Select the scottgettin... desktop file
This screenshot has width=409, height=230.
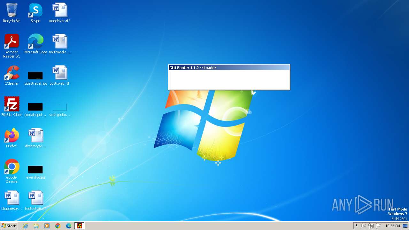pyautogui.click(x=59, y=110)
